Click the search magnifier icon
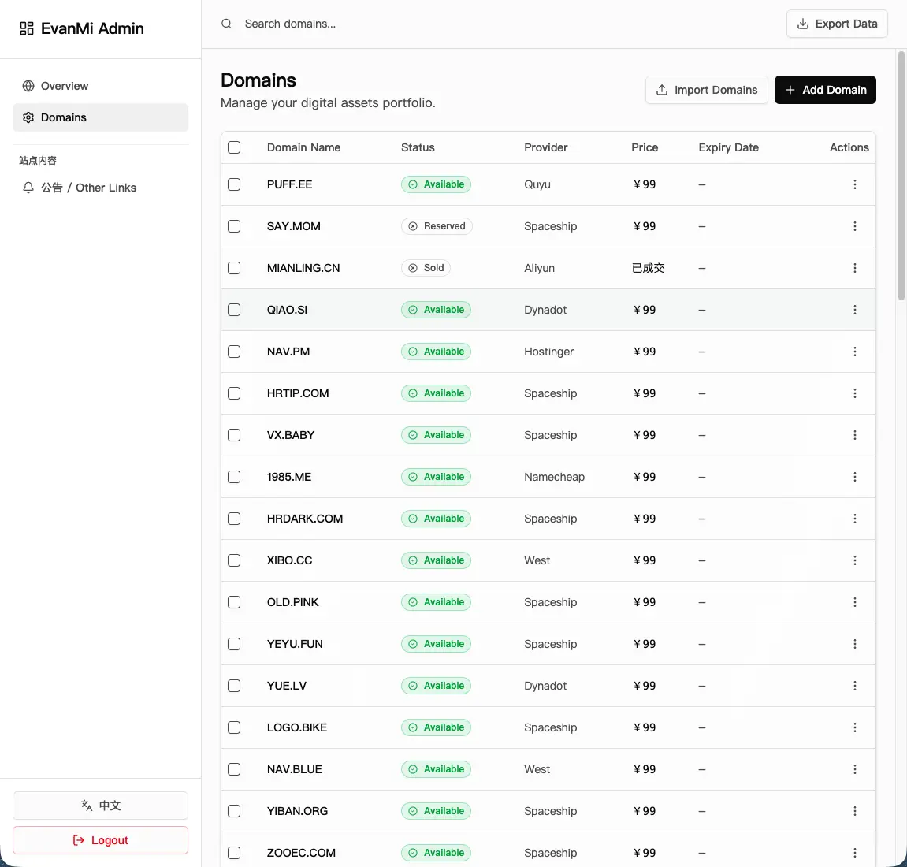The image size is (907, 867). pos(226,24)
